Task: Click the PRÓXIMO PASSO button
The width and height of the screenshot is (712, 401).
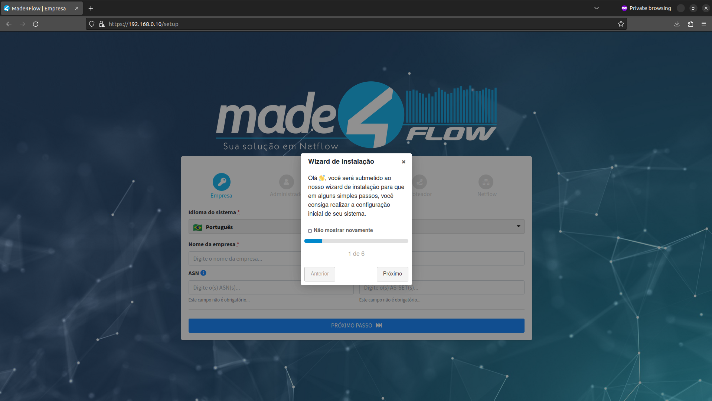Action: [x=356, y=326]
